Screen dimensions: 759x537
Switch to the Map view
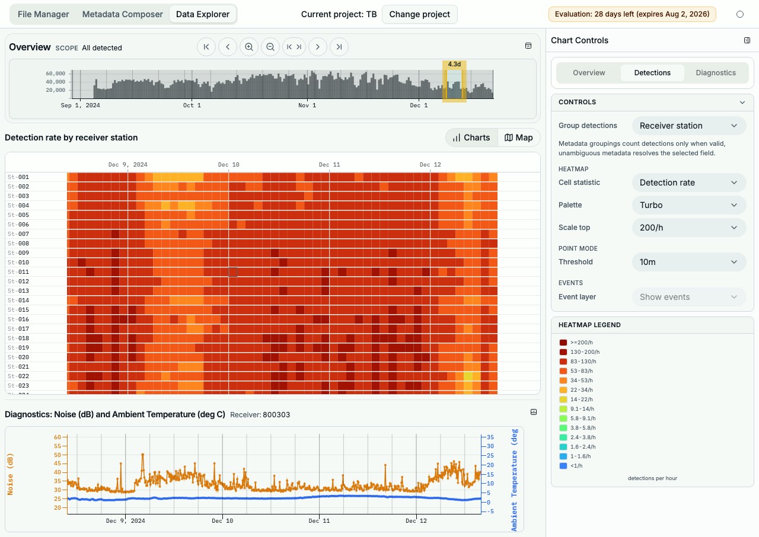click(x=519, y=138)
